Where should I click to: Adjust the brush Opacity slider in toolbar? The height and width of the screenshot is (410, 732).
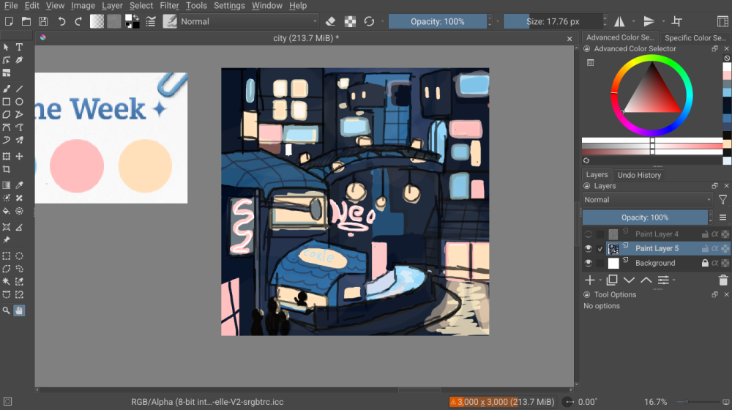438,21
